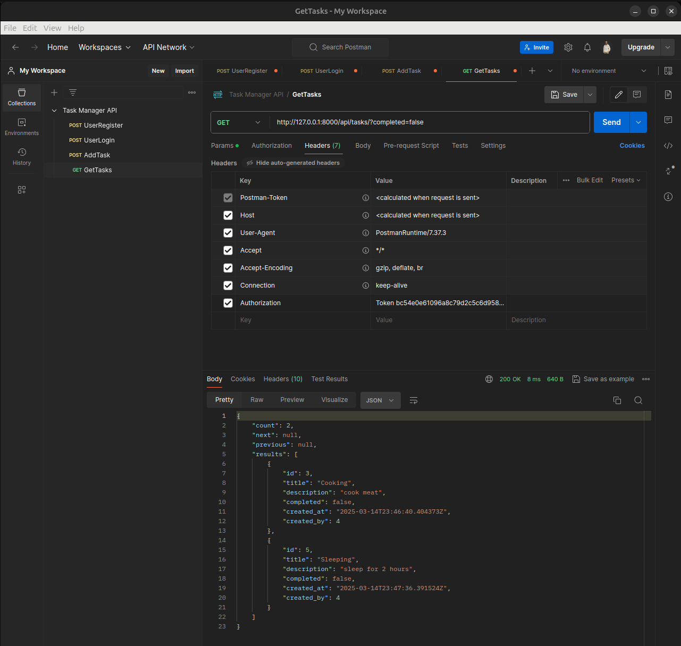Uncheck the Accept-Encoding header

pyautogui.click(x=228, y=268)
